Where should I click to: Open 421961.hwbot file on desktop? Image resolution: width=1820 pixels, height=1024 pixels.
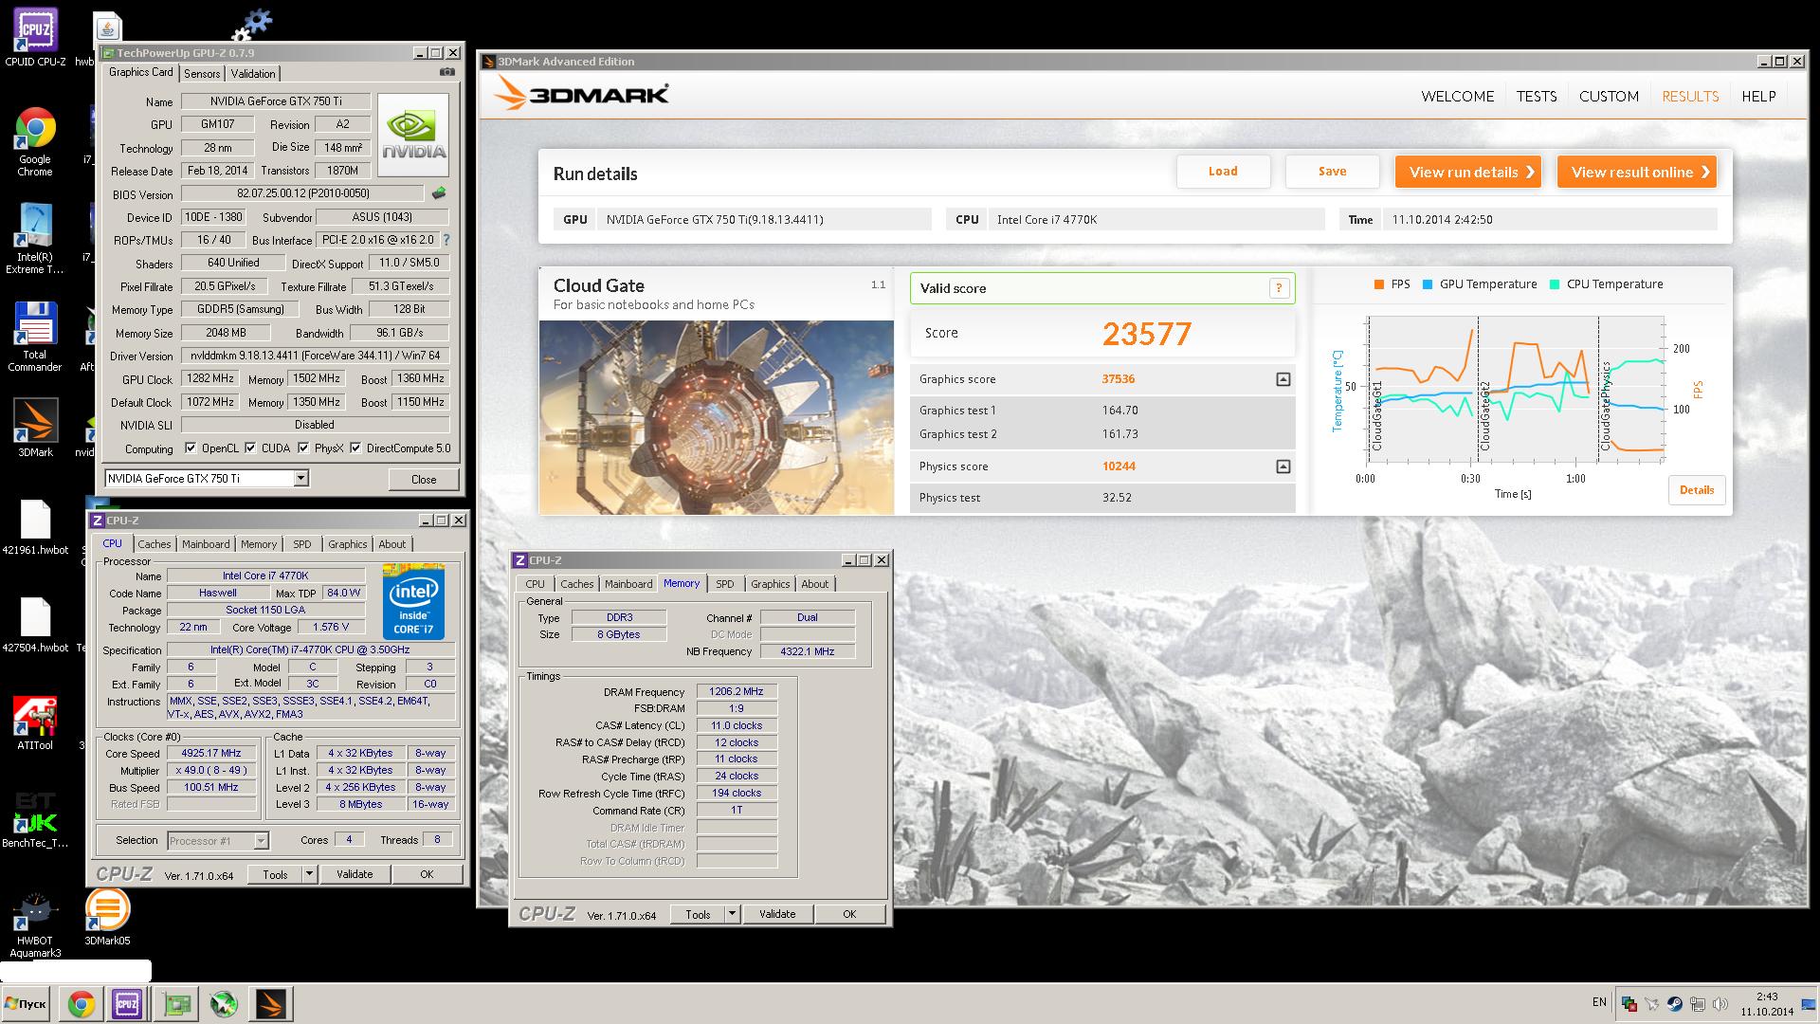coord(35,526)
